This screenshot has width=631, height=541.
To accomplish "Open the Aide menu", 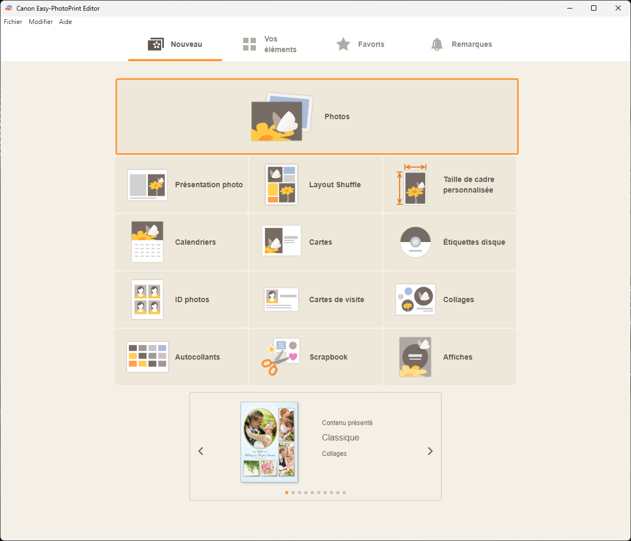I will click(65, 22).
